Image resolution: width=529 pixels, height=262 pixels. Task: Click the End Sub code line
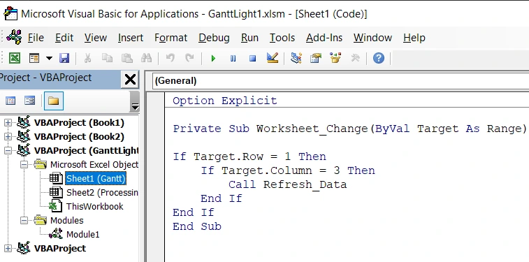click(197, 226)
